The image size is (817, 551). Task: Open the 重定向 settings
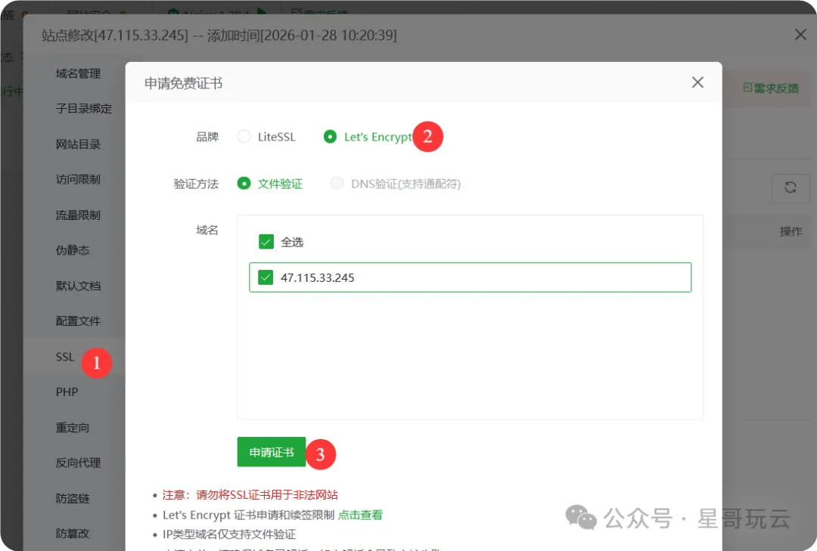coord(73,427)
